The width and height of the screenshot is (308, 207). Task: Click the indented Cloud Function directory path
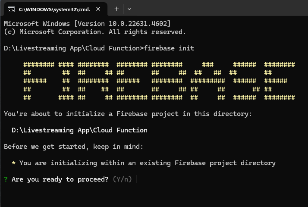pyautogui.click(x=79, y=130)
